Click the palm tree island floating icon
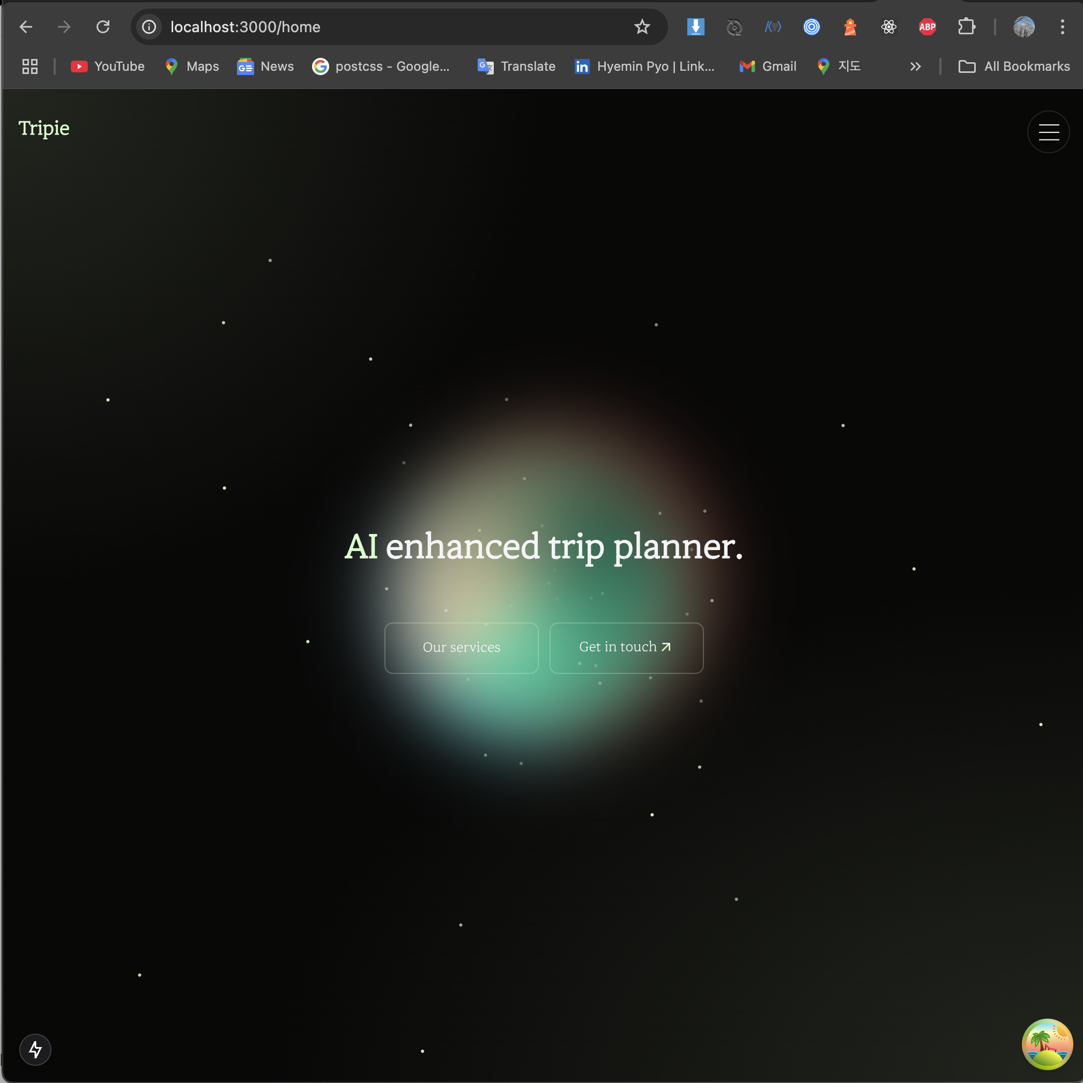The width and height of the screenshot is (1083, 1083). click(1047, 1044)
